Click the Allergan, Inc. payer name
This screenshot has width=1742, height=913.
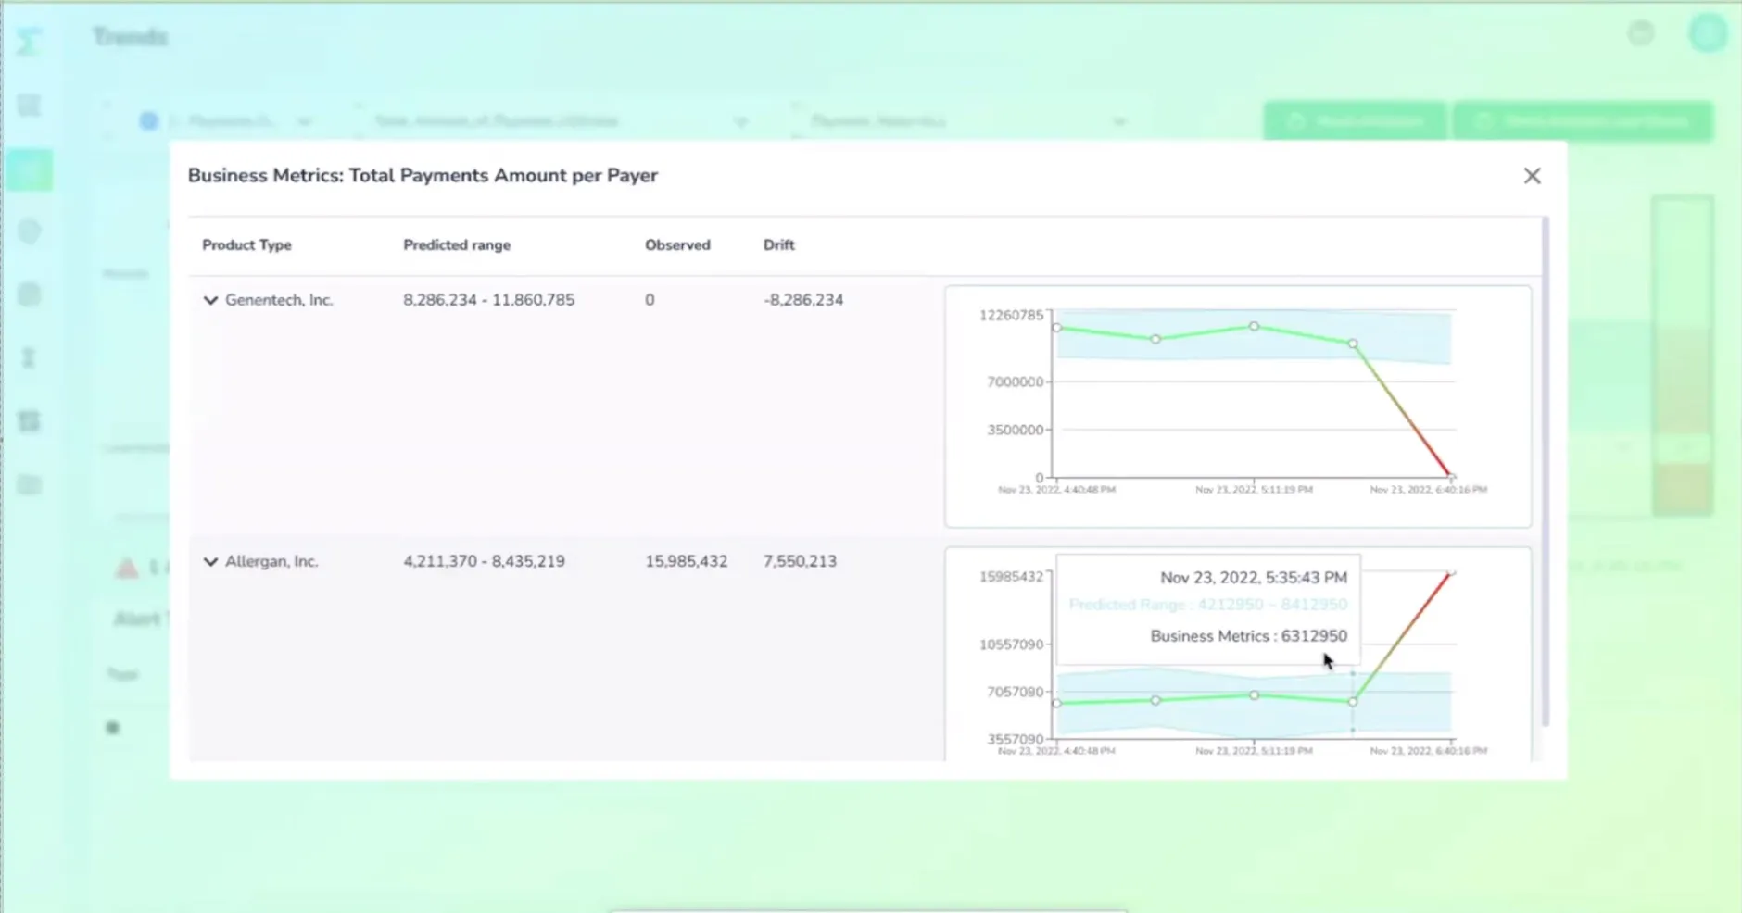[271, 561]
